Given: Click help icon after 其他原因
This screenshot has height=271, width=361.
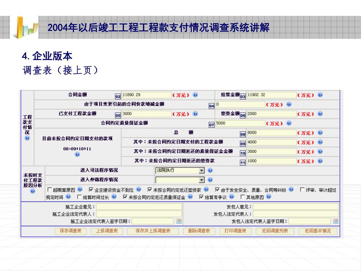Looking at the screenshot, I should point(269,197).
